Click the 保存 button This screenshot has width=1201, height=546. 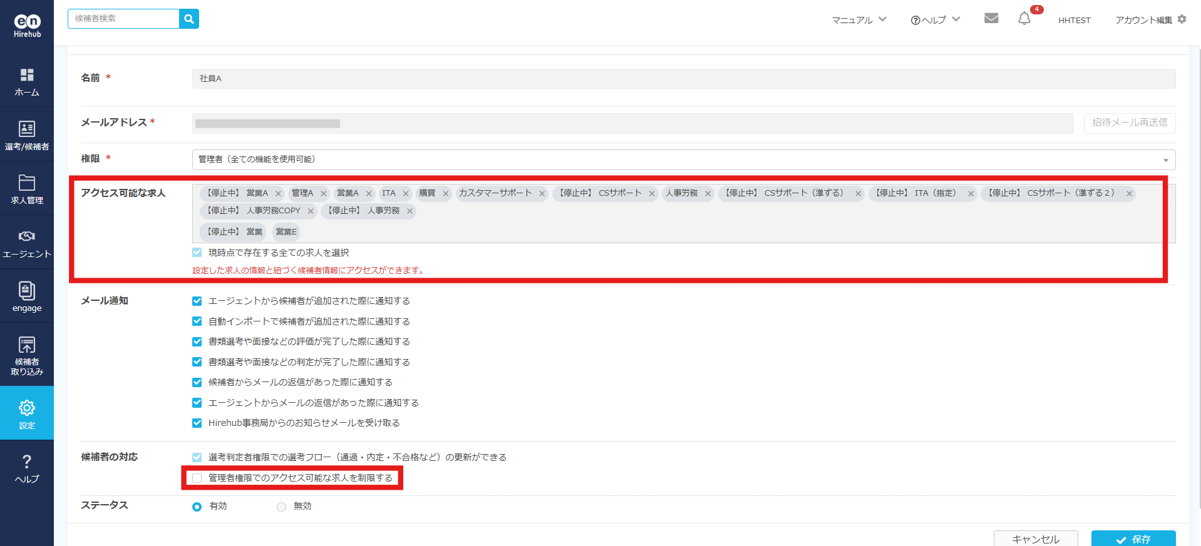(x=1133, y=538)
